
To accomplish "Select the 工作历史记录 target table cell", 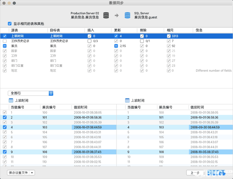I will (59, 41).
